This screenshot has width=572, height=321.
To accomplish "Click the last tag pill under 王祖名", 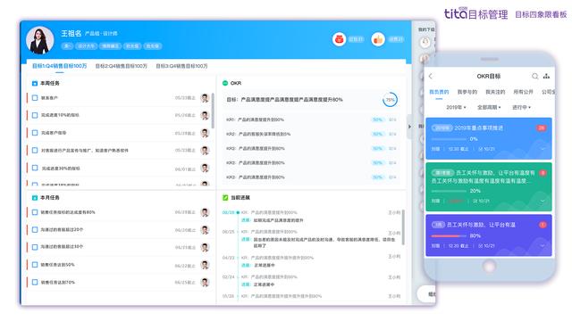I will pos(153,46).
